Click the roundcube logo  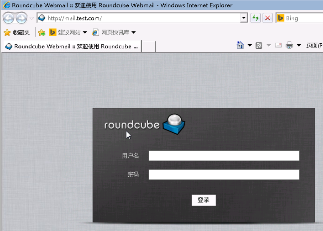pyautogui.click(x=144, y=125)
